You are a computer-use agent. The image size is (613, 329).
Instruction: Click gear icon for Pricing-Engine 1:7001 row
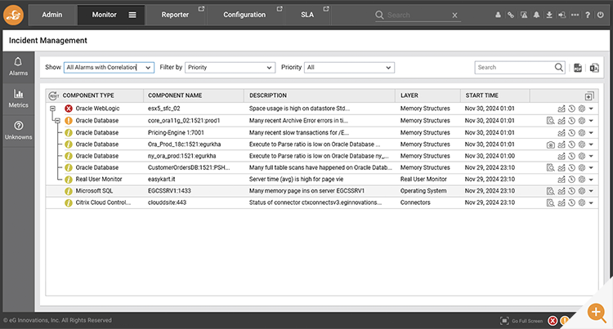[x=581, y=133]
